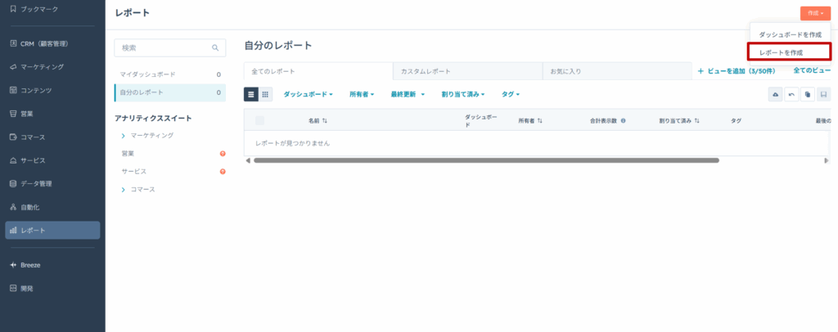
Task: Click the save view disk icon
Action: [x=823, y=95]
